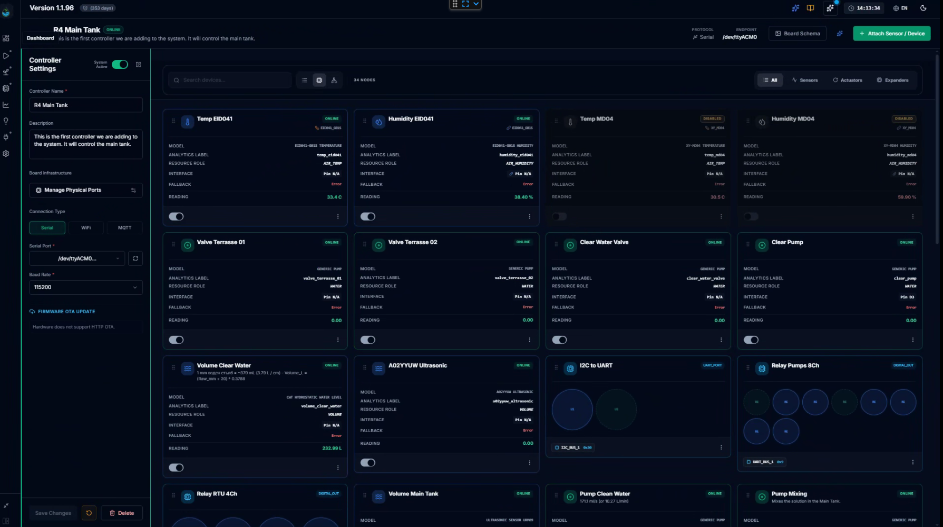This screenshot has width=943, height=527.
Task: Click the Attach Sensor / Device button
Action: (x=892, y=34)
